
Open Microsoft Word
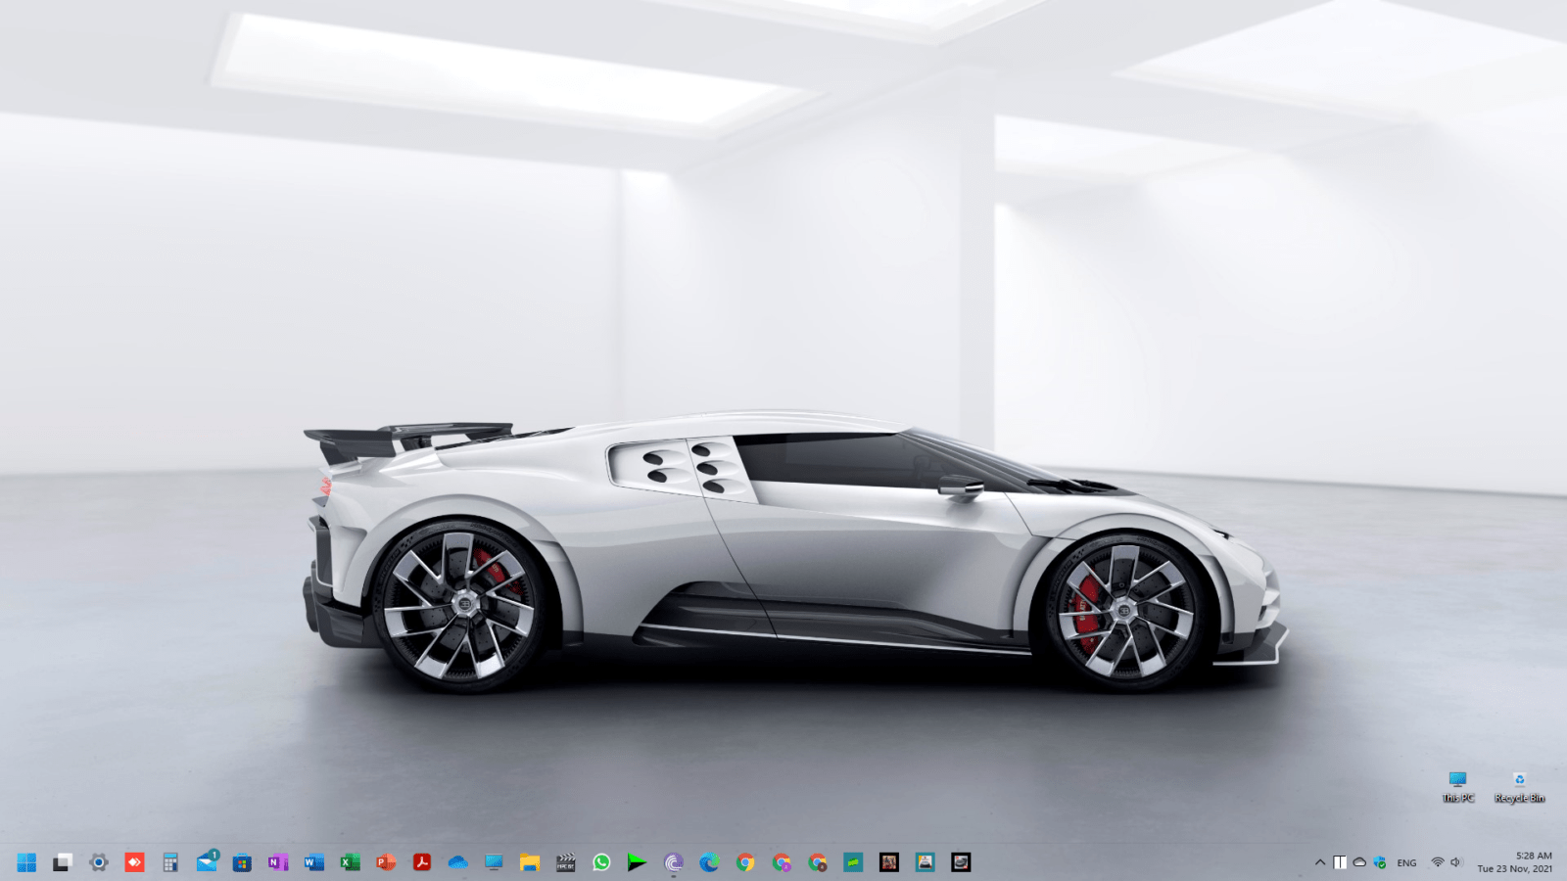(313, 862)
